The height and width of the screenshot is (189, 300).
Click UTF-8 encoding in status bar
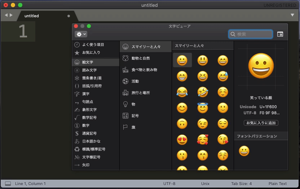(x=169, y=184)
